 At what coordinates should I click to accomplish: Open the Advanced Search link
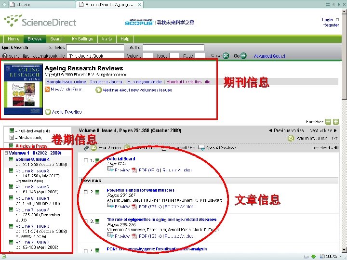pyautogui.click(x=269, y=56)
